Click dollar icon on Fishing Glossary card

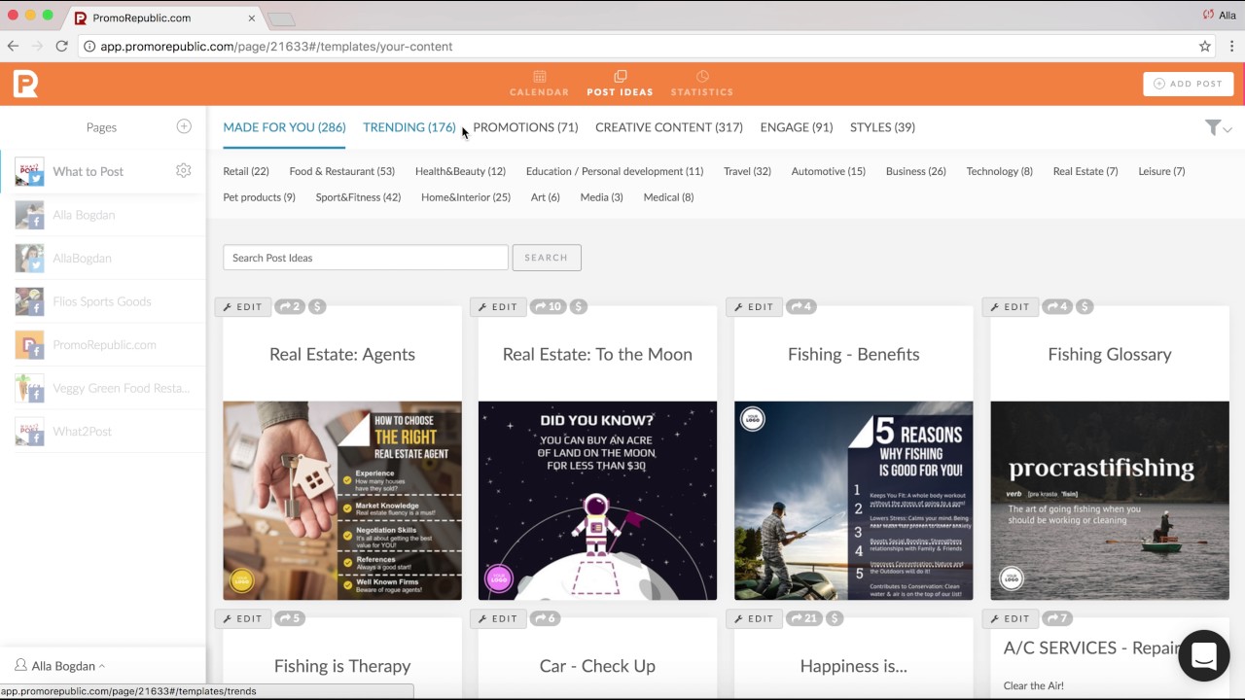pyautogui.click(x=1085, y=306)
